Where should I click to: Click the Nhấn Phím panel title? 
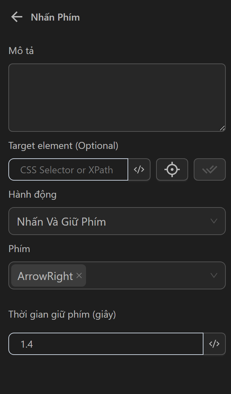(55, 17)
